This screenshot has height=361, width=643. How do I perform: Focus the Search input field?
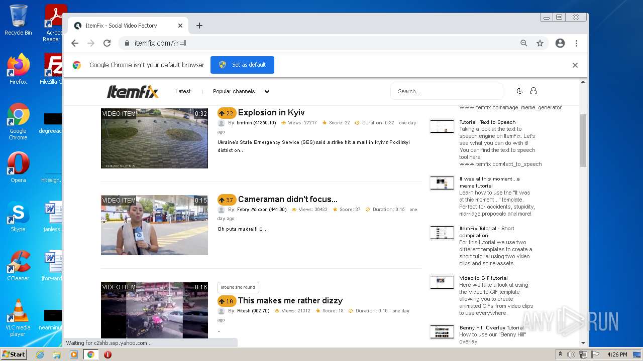447,91
